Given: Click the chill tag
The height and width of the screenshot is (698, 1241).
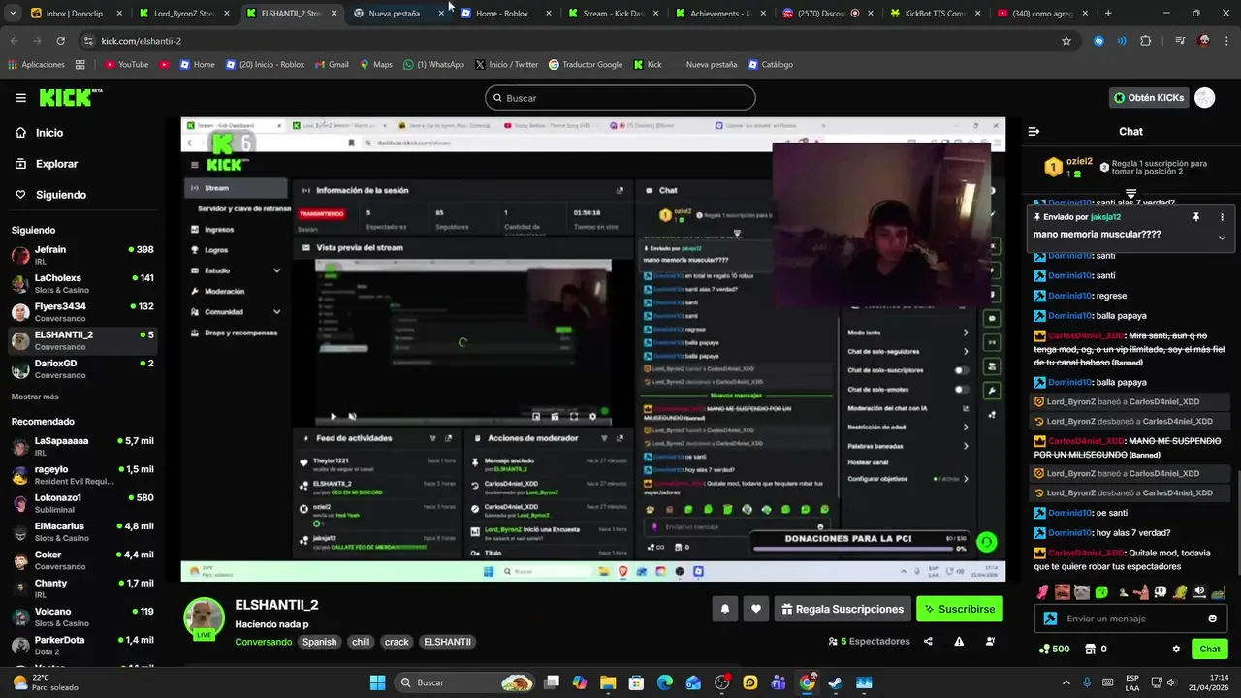Looking at the screenshot, I should 361,642.
